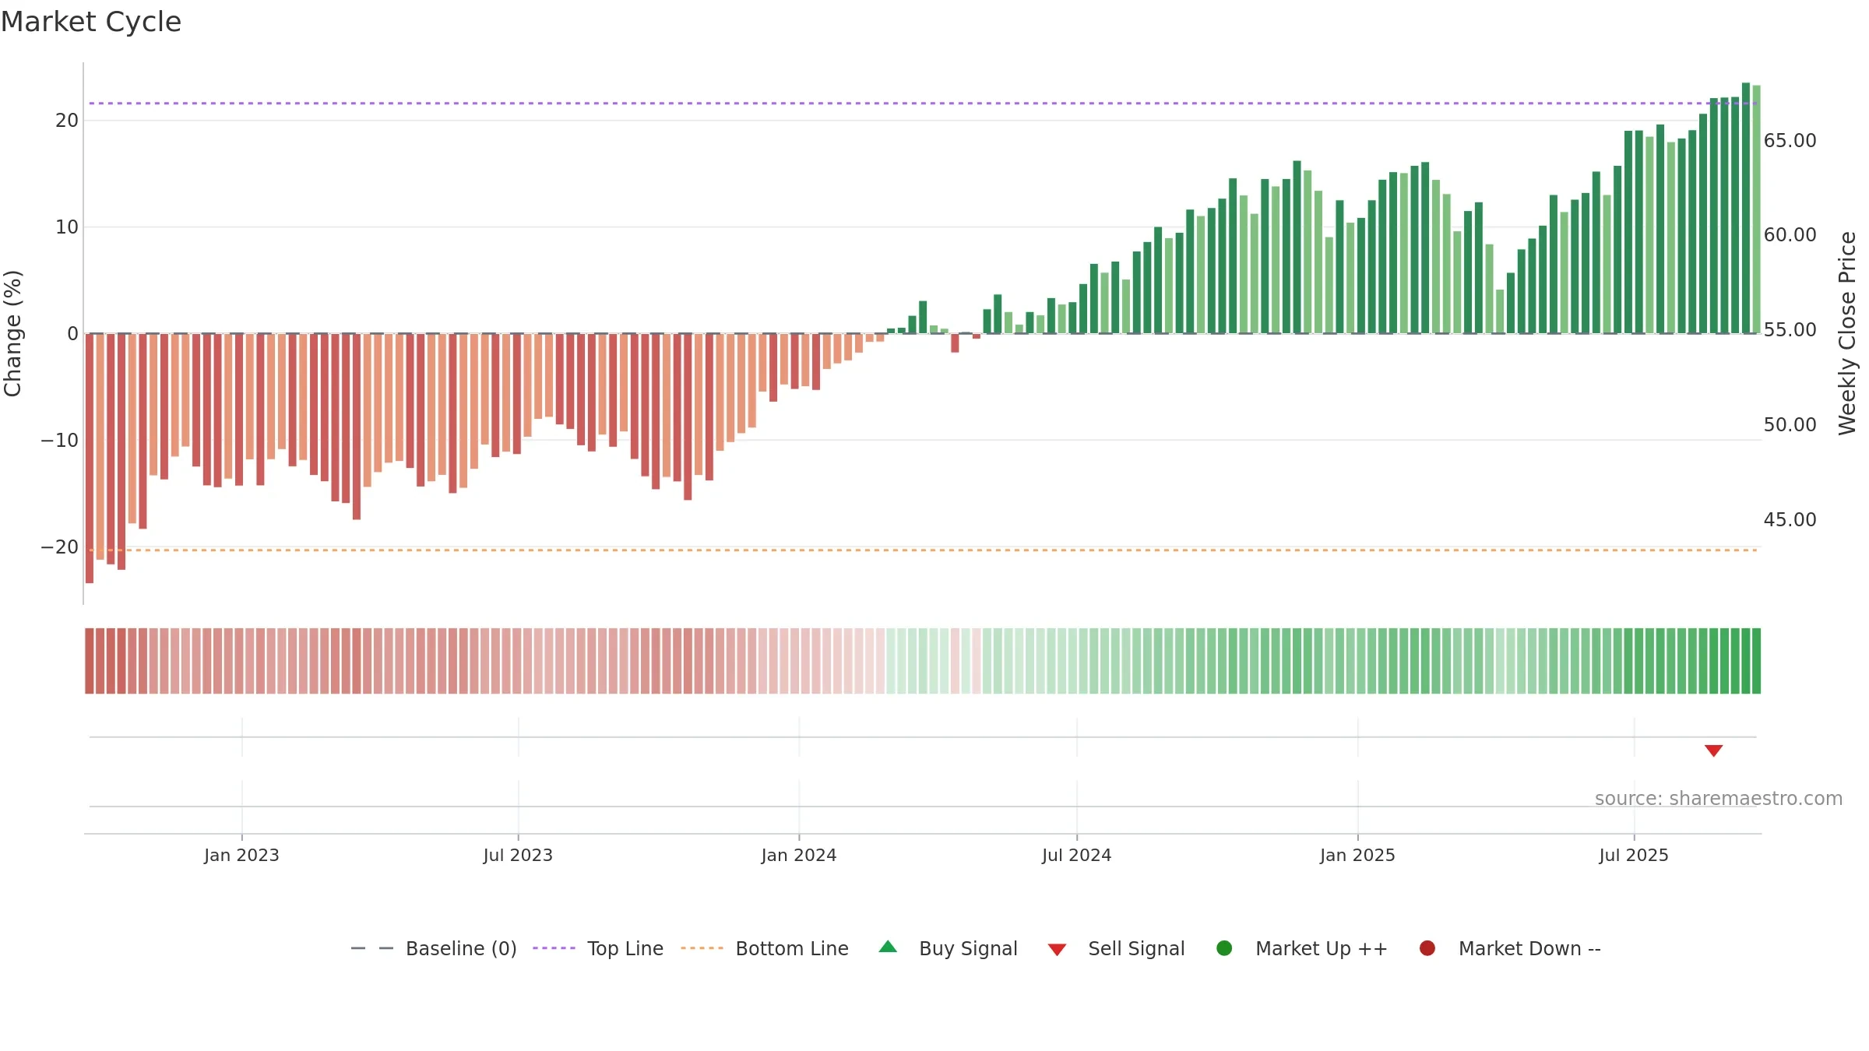Viewport: 1869px width, 1051px height.
Task: Click the 45.00 price axis value
Action: 1790,520
